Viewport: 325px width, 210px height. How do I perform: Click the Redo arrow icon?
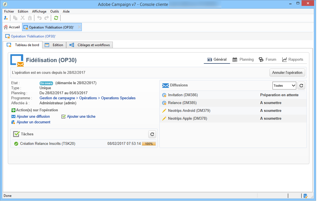coord(47,18)
